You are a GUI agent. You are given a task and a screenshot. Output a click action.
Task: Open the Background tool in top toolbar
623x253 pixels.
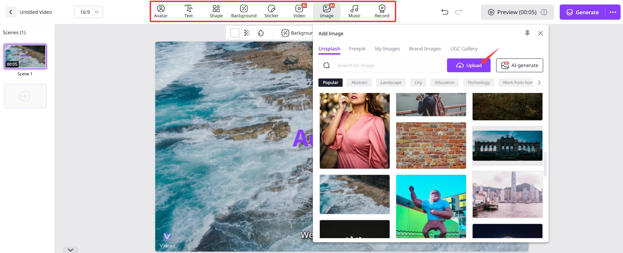(x=244, y=12)
